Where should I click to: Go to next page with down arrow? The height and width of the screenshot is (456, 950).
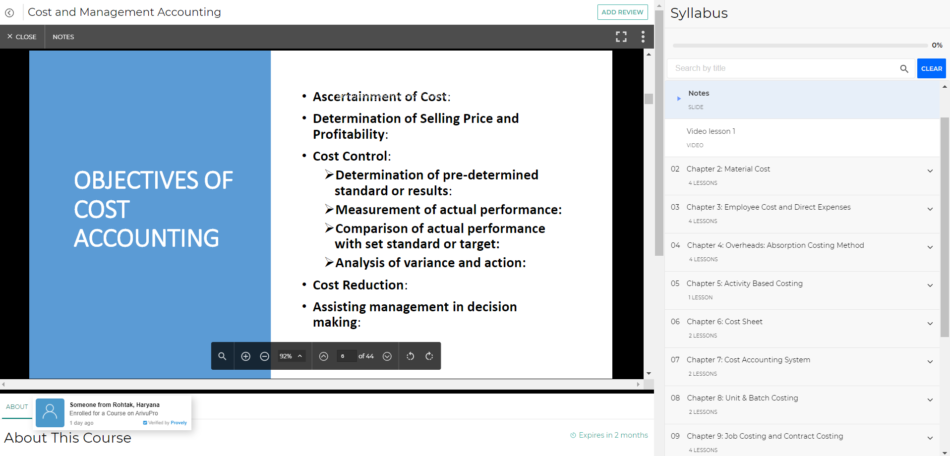tap(387, 356)
